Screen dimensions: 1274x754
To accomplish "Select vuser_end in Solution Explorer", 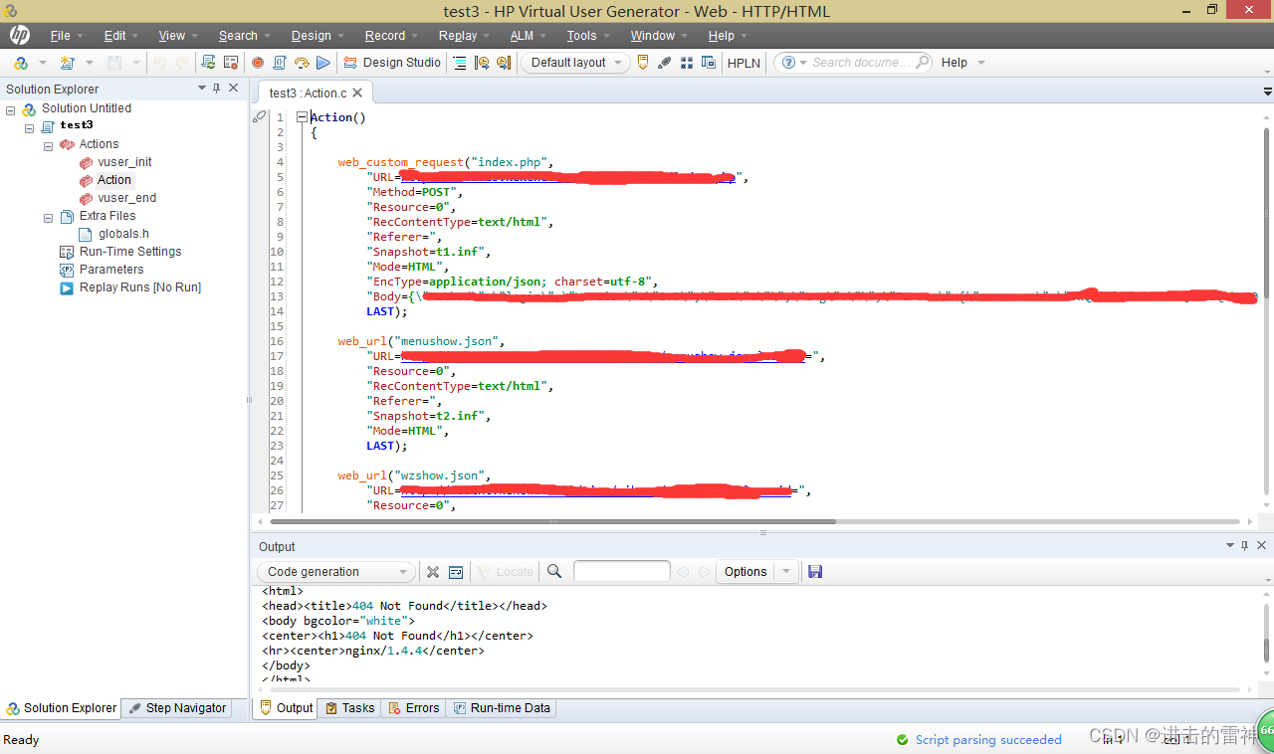I will 127,198.
